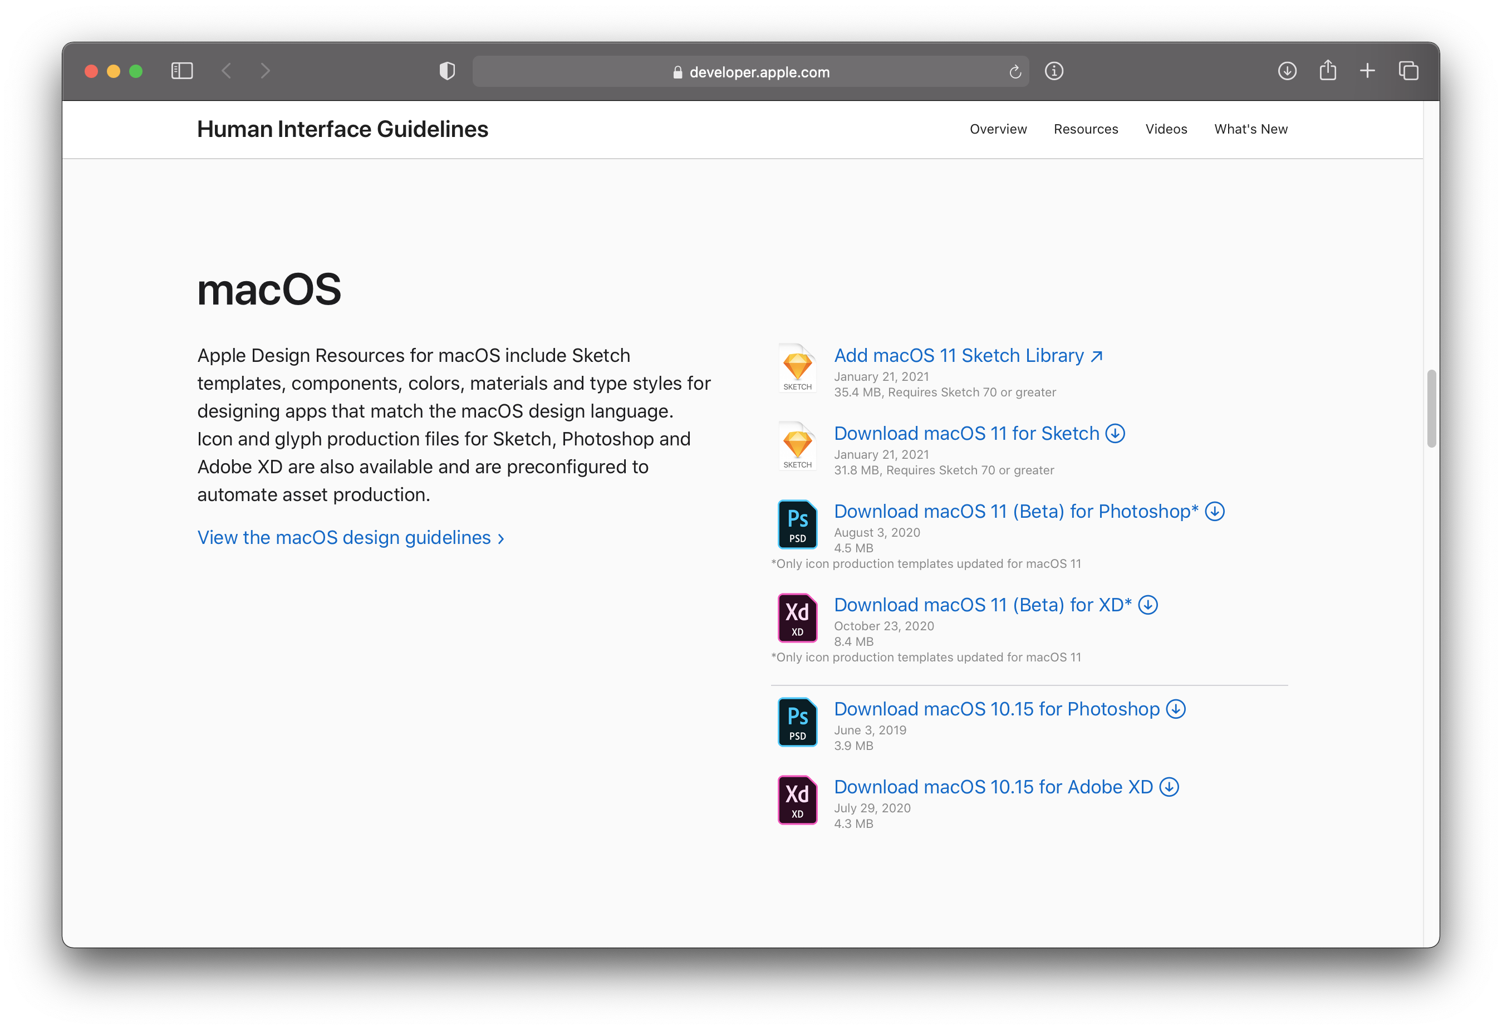Open a new tab with plus icon
The width and height of the screenshot is (1502, 1030).
(x=1368, y=71)
